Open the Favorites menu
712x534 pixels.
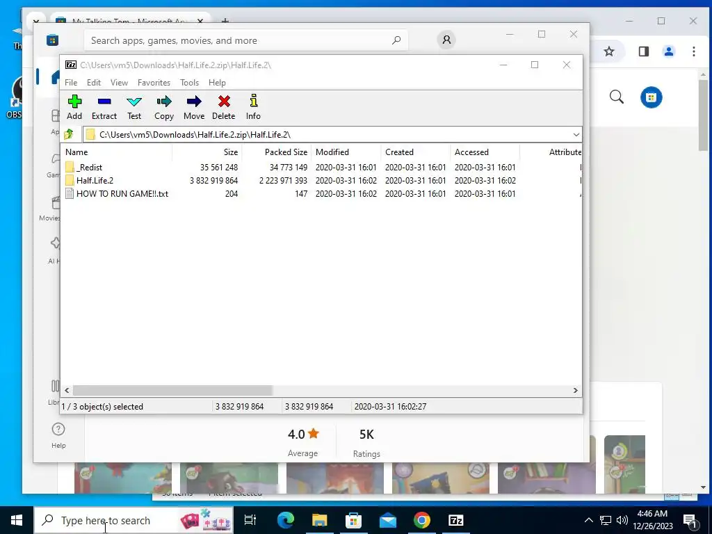[x=154, y=83]
